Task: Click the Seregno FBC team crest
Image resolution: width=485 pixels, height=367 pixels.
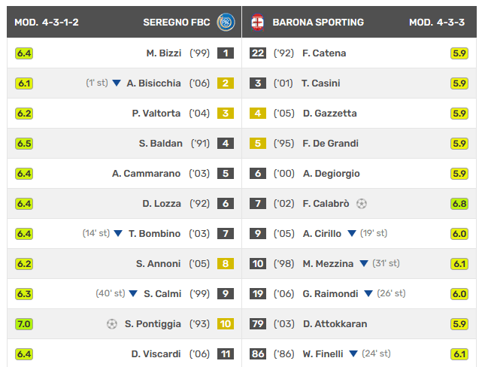Action: click(x=226, y=23)
